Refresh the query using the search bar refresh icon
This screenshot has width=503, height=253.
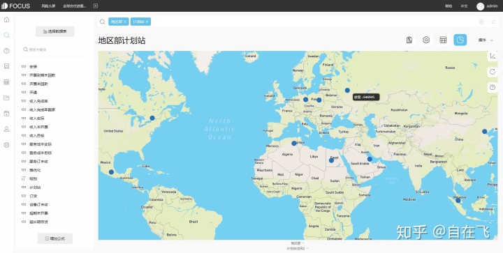coord(494,22)
